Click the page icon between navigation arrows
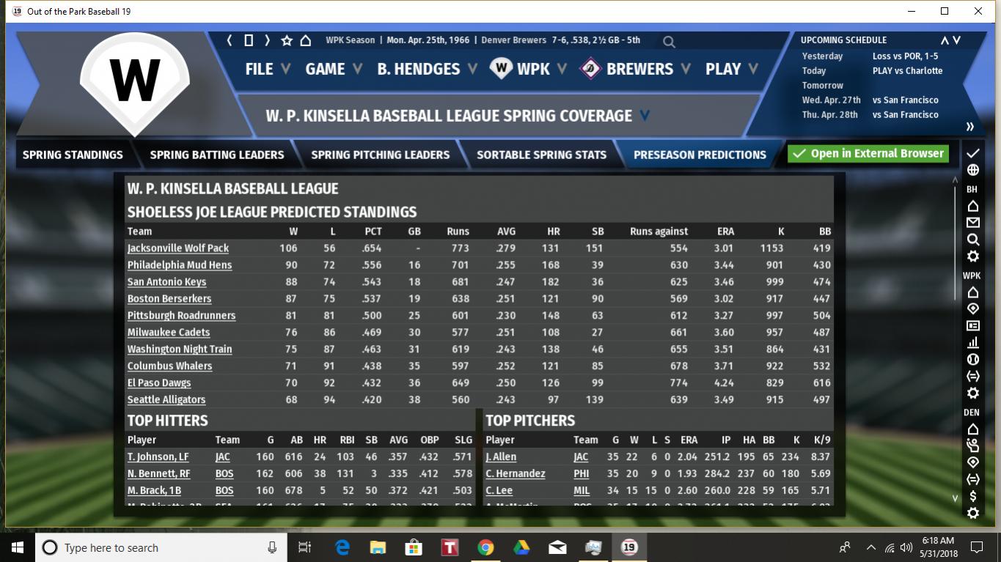The height and width of the screenshot is (562, 1001). click(x=249, y=40)
